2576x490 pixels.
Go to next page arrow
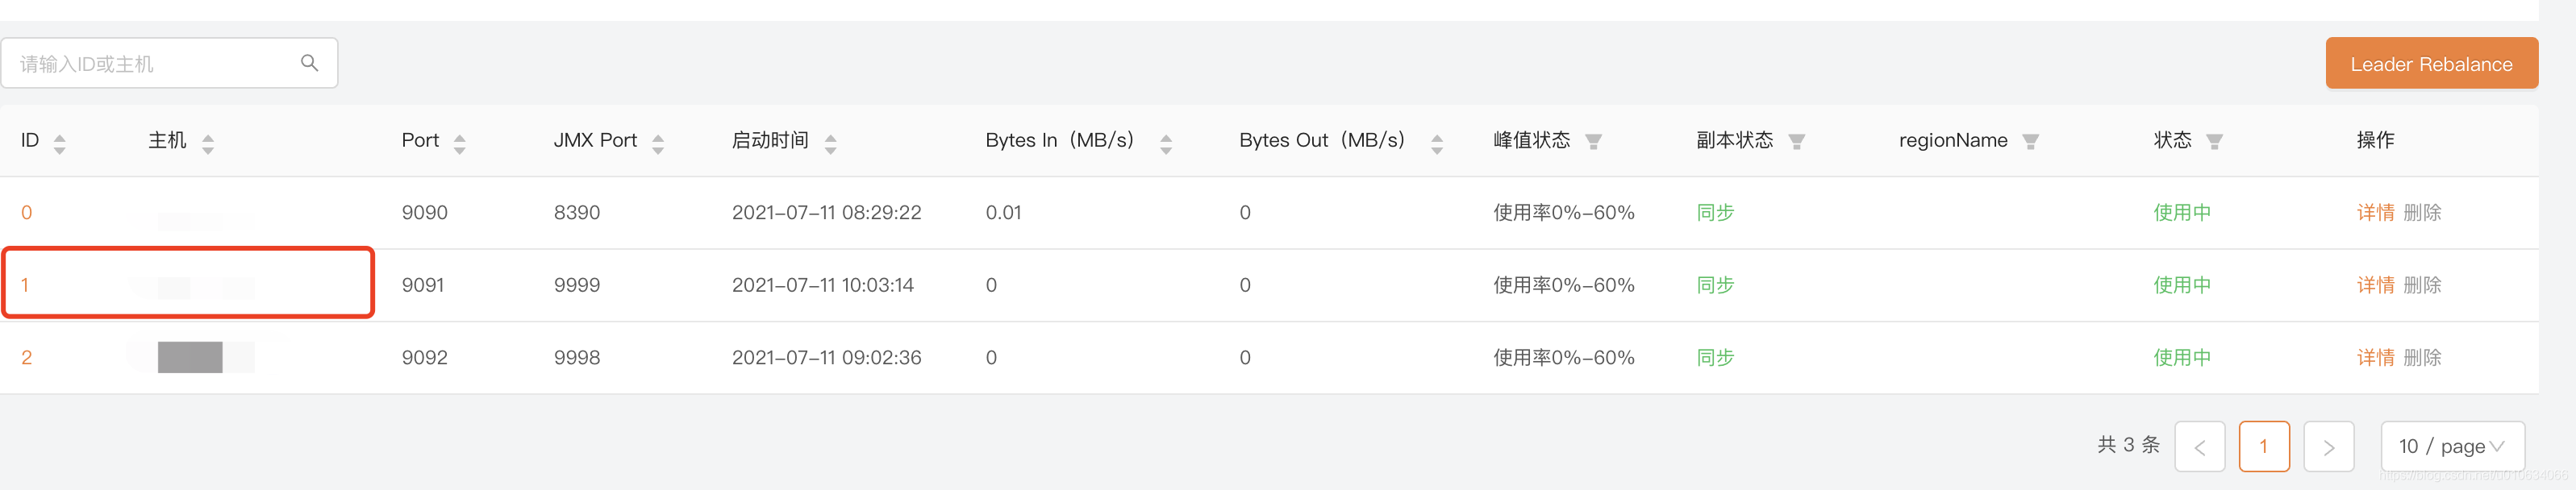tap(2328, 446)
